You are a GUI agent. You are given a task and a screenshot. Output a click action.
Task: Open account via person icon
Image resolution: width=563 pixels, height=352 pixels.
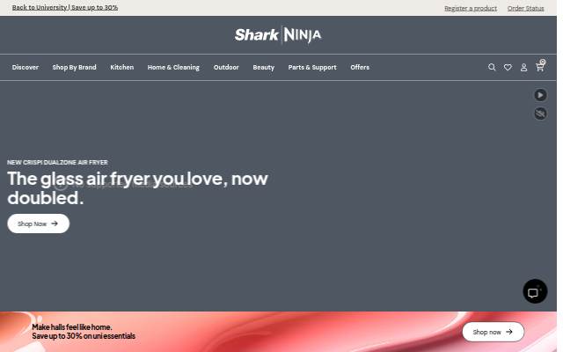pyautogui.click(x=523, y=67)
